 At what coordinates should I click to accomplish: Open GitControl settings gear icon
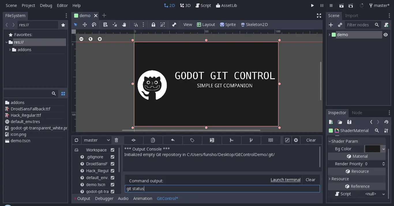point(296,140)
